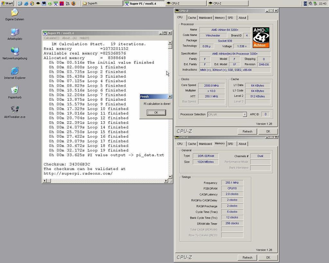This screenshot has height=263, width=329.
Task: Switch to SPD tab in upper CPU-Z
Action: (x=230, y=18)
